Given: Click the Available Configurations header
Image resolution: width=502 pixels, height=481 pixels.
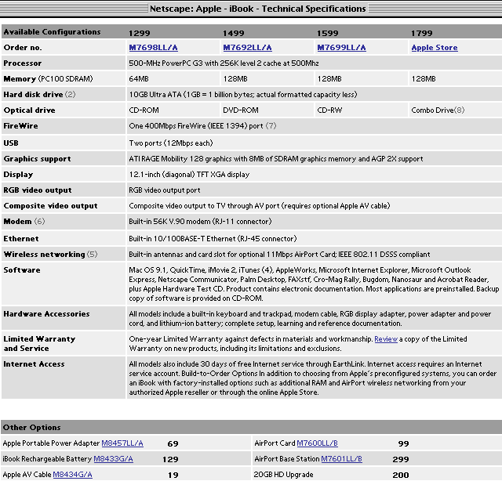Looking at the screenshot, I should (53, 32).
